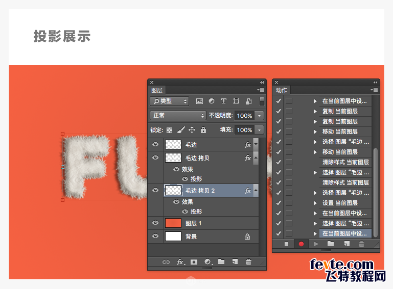This screenshot has height=289, width=393.
Task: Select the 图层 panel tab
Action: (157, 90)
